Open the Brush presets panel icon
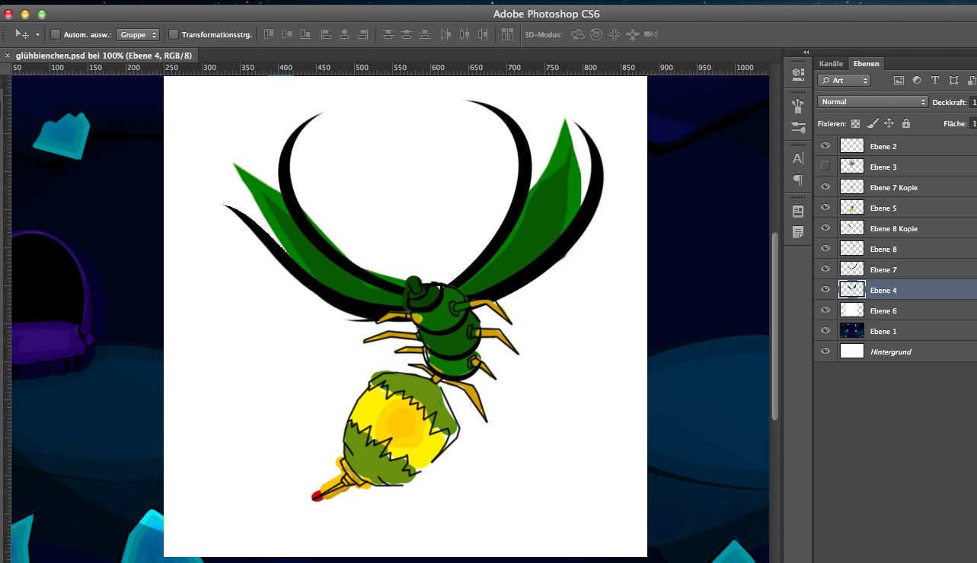The width and height of the screenshot is (977, 563). point(798,127)
